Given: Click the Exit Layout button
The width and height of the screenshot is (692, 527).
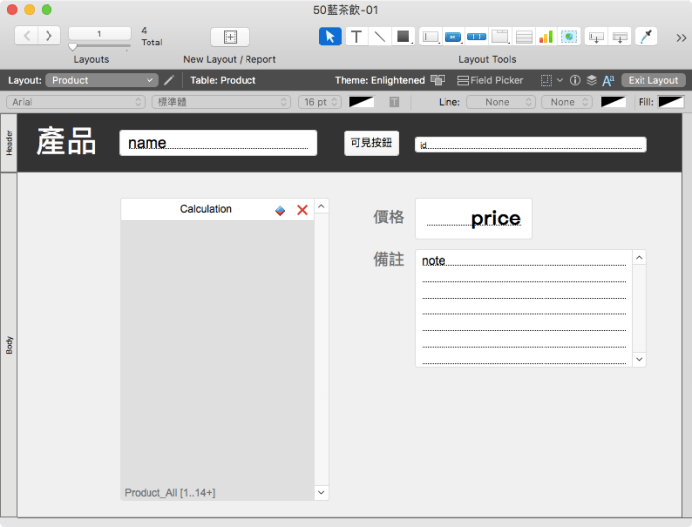Looking at the screenshot, I should tap(652, 80).
